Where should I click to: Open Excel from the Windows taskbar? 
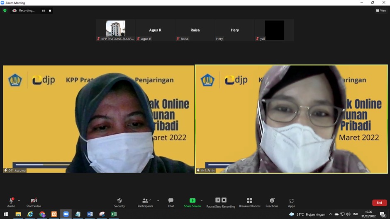[x=114, y=214]
